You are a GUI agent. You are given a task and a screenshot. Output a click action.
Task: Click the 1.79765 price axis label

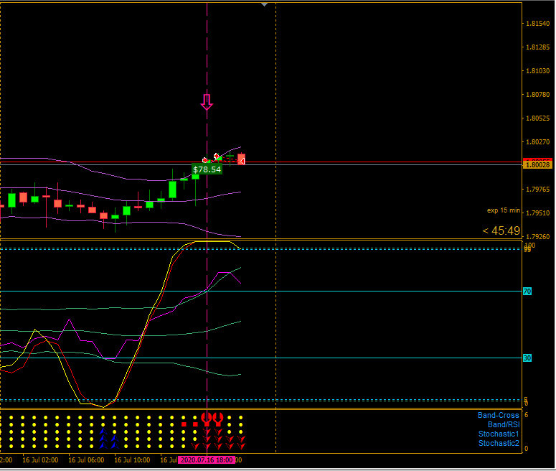point(538,190)
